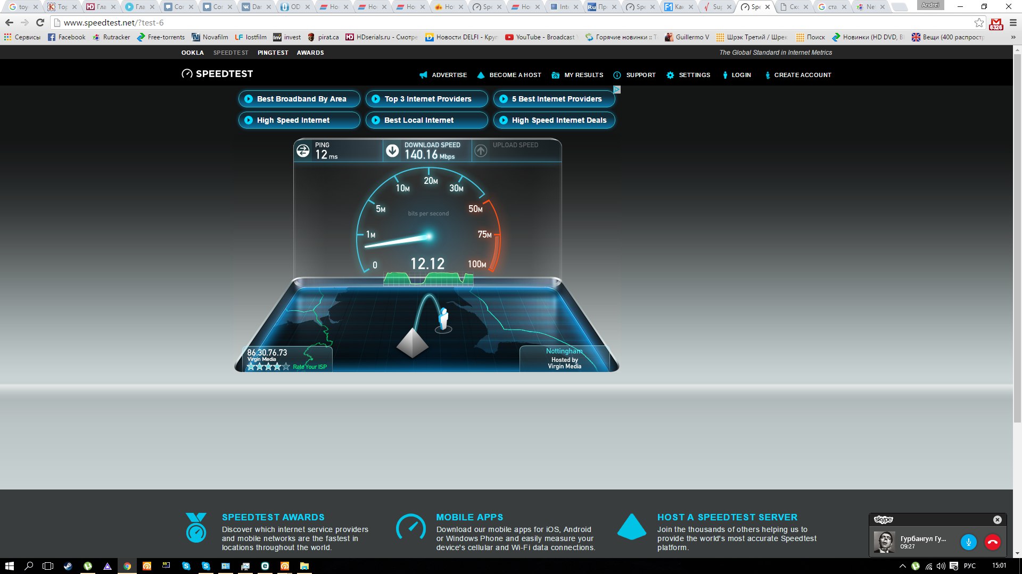Open Windows Start menu
Screen dimensions: 1022x574
9,566
